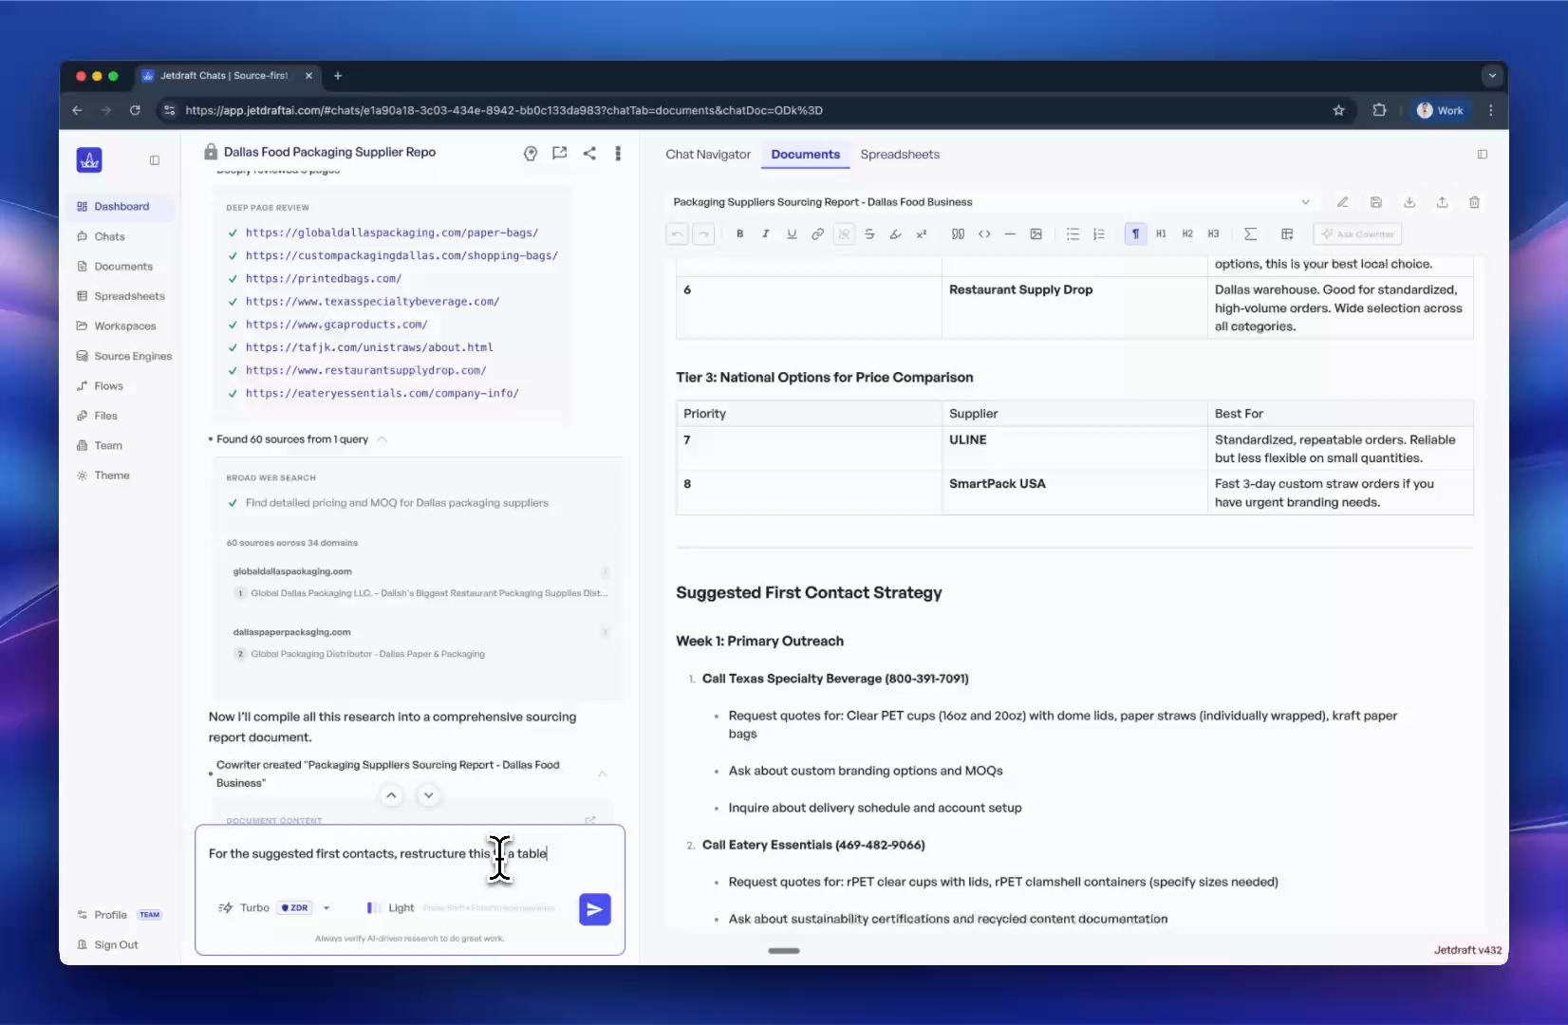The height and width of the screenshot is (1025, 1568).
Task: Open Chat Navigator tab
Action: [x=707, y=154]
